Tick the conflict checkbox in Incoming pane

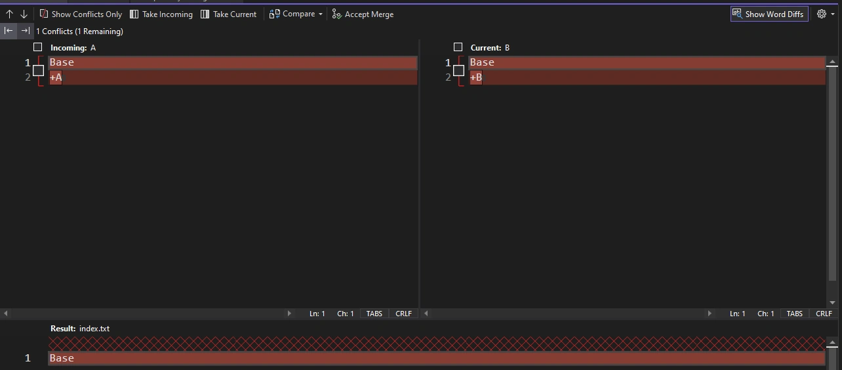38,70
